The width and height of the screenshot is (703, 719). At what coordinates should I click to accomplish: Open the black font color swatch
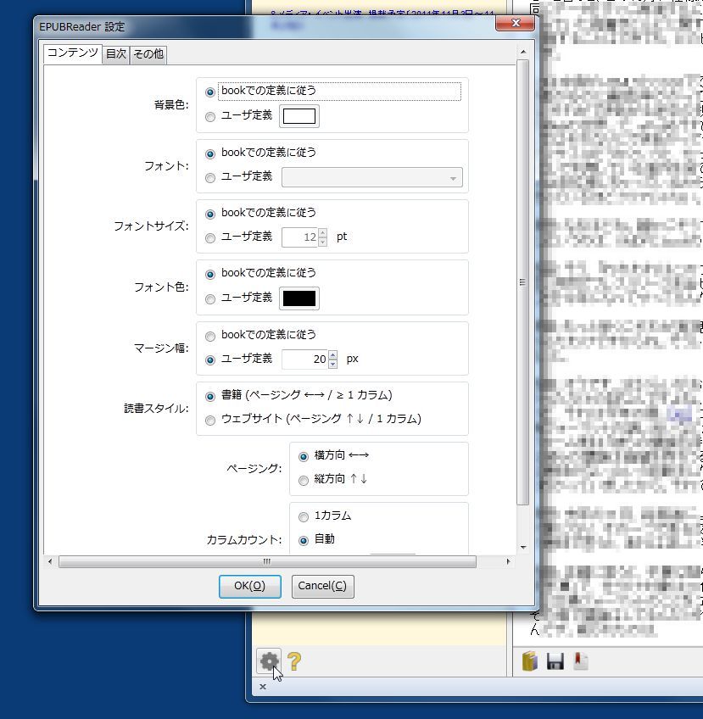(x=299, y=298)
